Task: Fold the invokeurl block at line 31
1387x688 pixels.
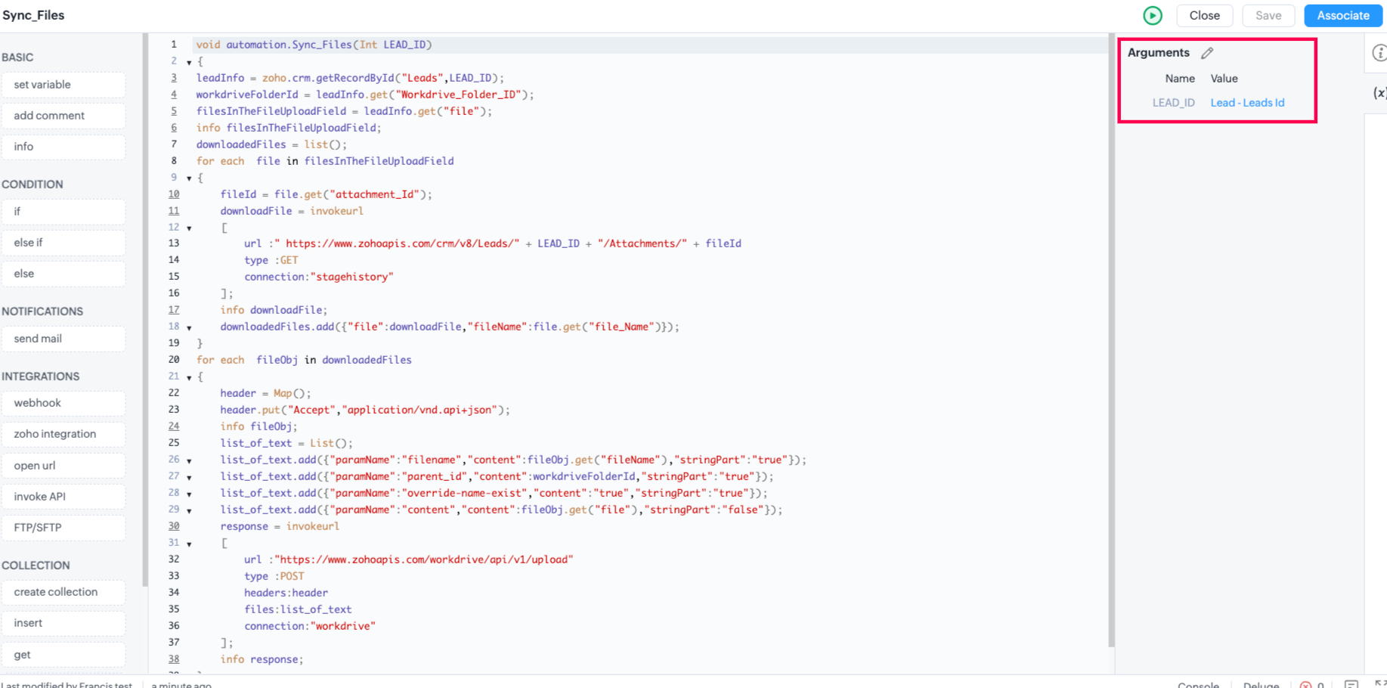Action: tap(189, 544)
